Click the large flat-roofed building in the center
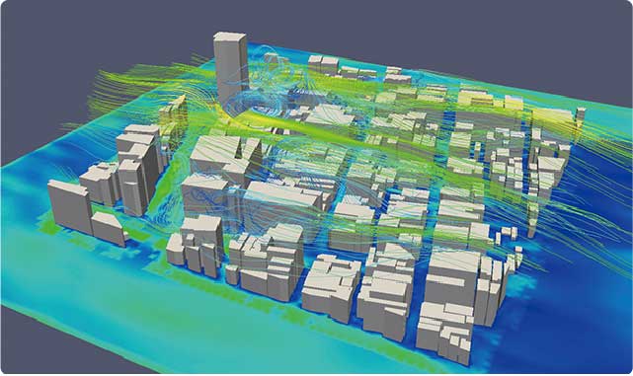This screenshot has width=633, height=376. (x=282, y=201)
